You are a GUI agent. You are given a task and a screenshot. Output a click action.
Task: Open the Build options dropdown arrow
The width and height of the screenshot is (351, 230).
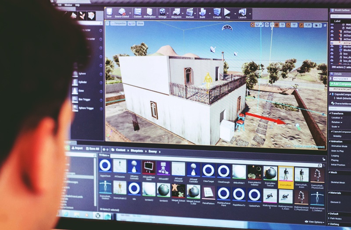210,14
